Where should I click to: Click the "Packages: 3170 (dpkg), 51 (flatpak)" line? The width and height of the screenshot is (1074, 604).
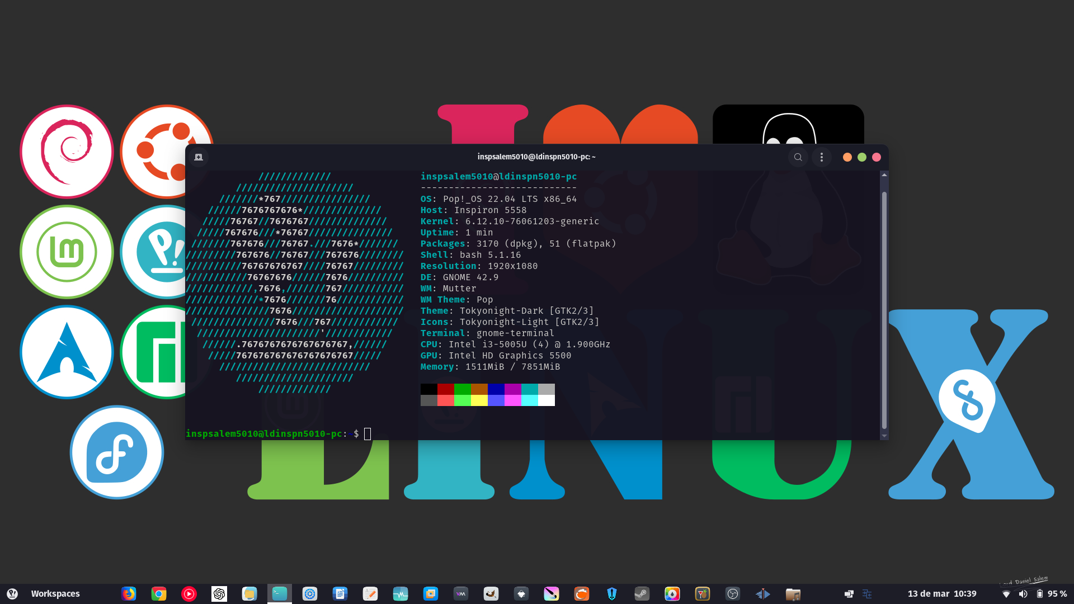[x=518, y=244]
